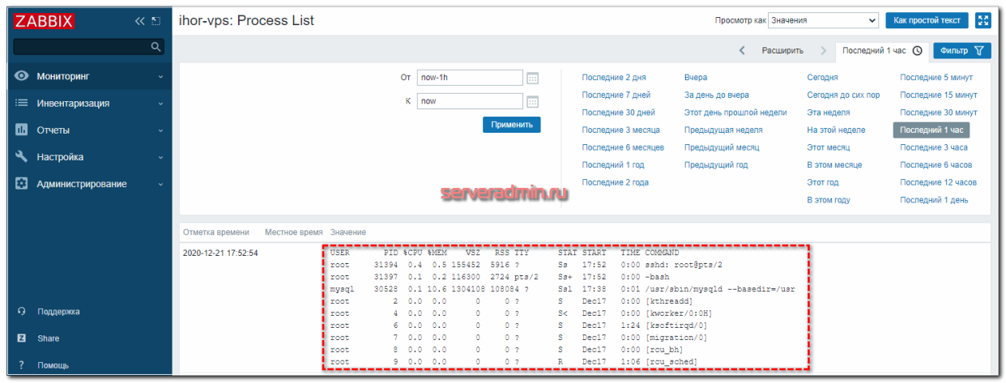This screenshot has width=1006, height=383.
Task: Go to previous time period arrow
Action: click(742, 50)
